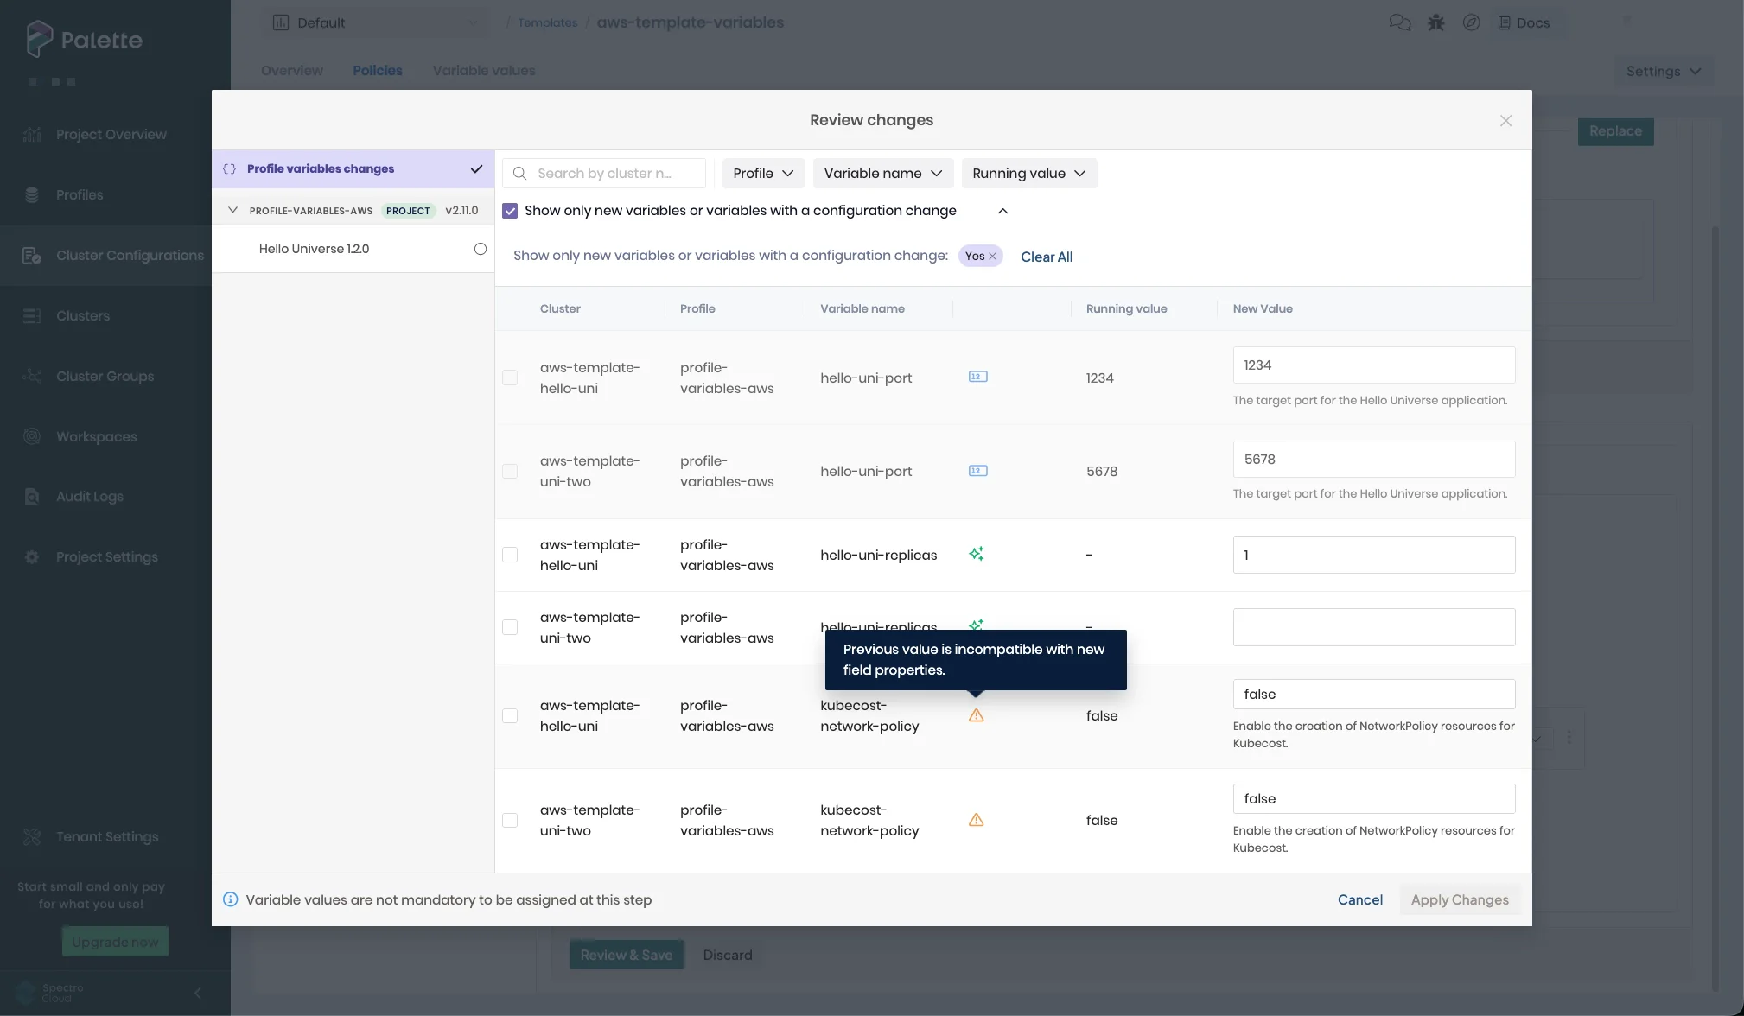The width and height of the screenshot is (1744, 1016).
Task: Click the Search by cluster name field
Action: click(x=614, y=173)
